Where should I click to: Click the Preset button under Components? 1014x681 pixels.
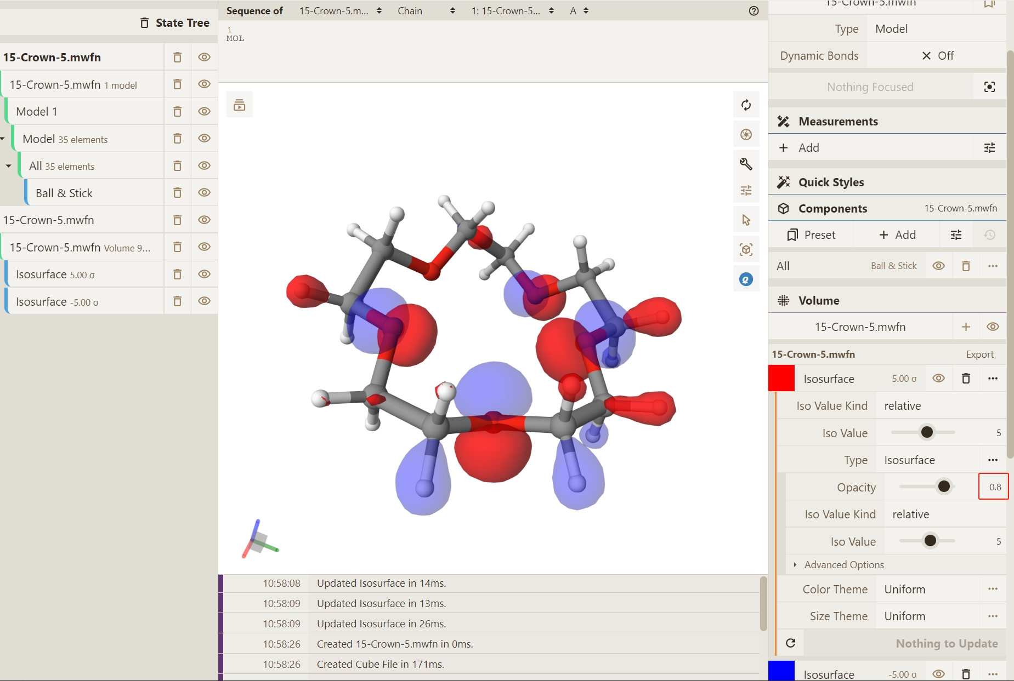coord(811,235)
